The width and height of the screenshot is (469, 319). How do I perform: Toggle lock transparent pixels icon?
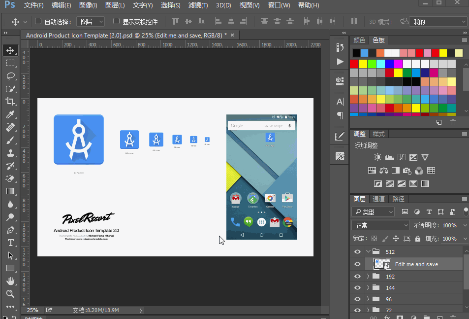pos(374,239)
